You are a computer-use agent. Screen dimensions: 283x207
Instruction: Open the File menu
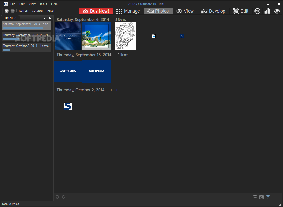(13, 4)
